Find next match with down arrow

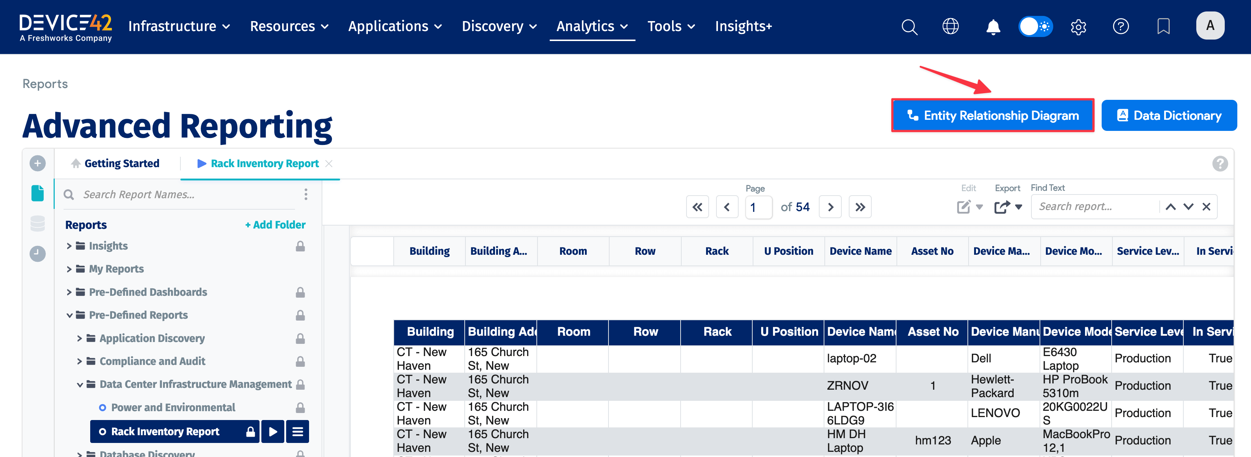tap(1189, 207)
